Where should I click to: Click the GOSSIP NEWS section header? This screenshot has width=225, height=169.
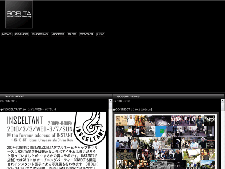(x=168, y=96)
